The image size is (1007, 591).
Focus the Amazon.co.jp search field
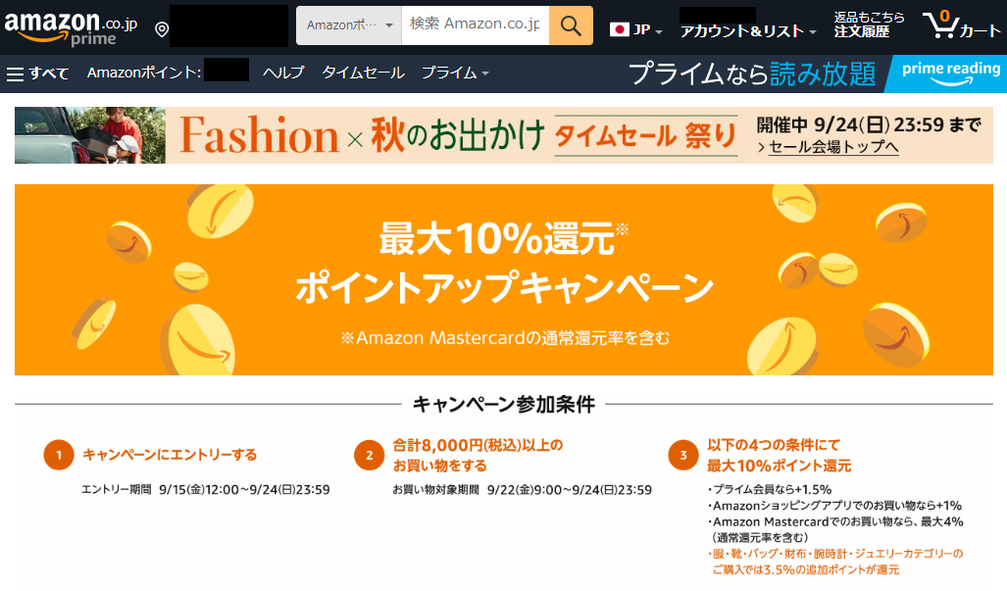[x=475, y=25]
